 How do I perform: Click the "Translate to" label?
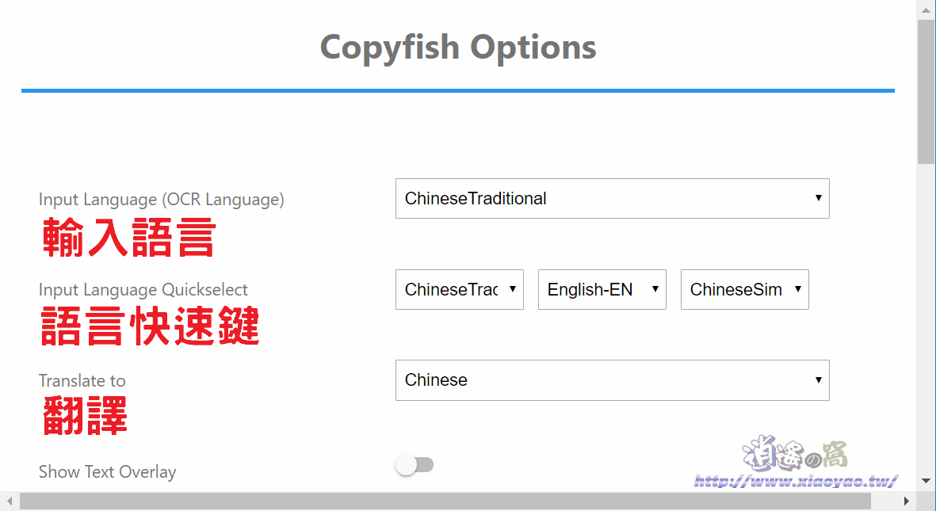pyautogui.click(x=82, y=381)
